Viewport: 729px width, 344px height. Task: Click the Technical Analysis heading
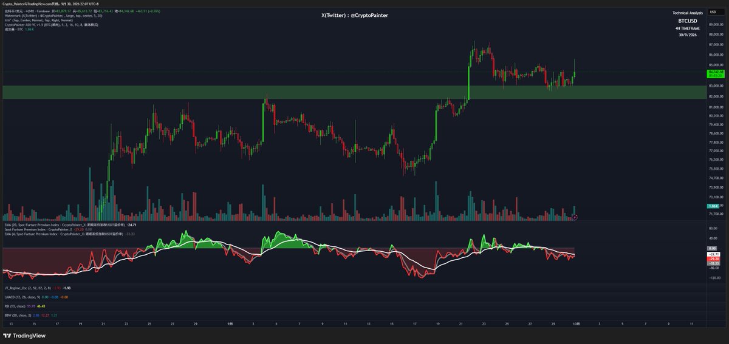tap(688, 13)
